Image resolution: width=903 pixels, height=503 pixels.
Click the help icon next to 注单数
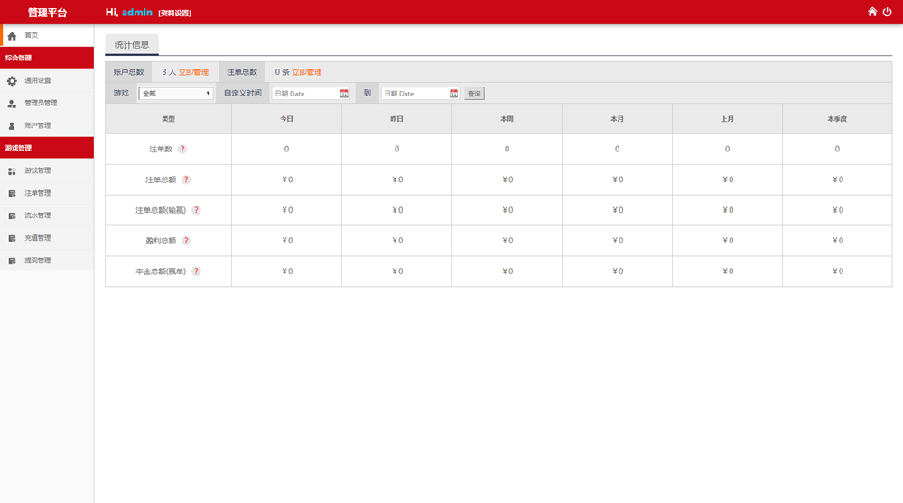[182, 149]
